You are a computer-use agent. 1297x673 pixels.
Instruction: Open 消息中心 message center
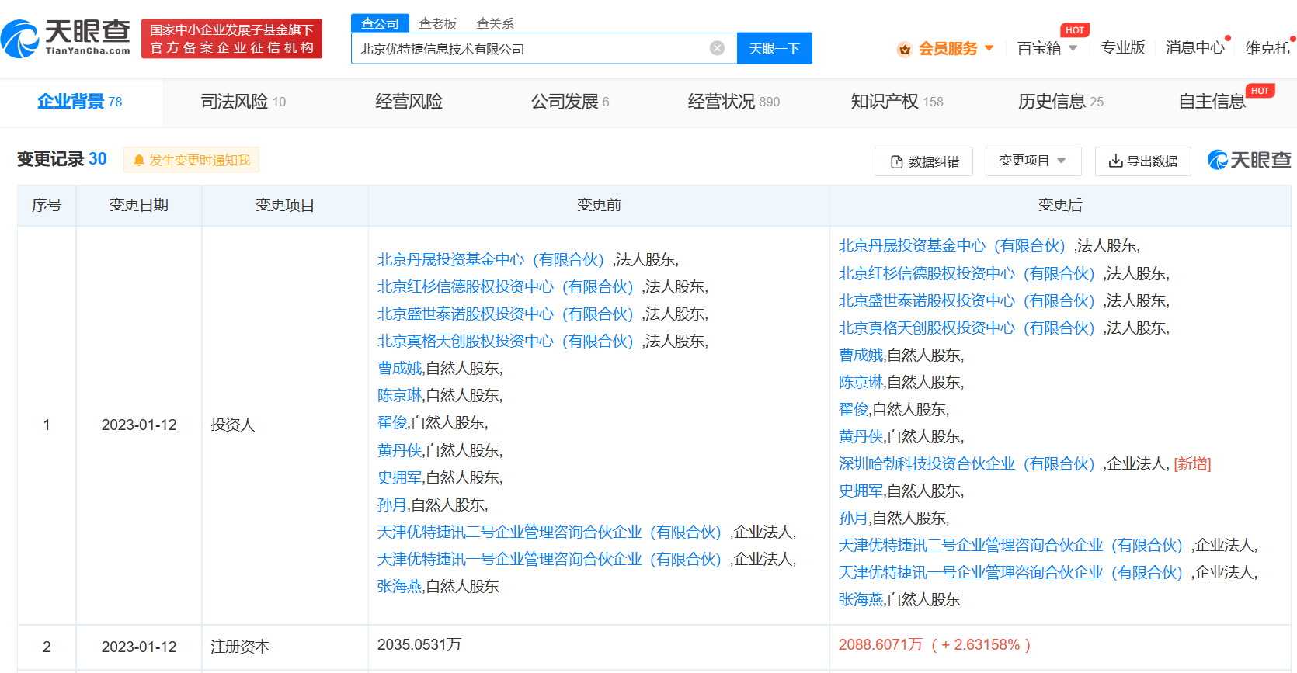pyautogui.click(x=1194, y=48)
